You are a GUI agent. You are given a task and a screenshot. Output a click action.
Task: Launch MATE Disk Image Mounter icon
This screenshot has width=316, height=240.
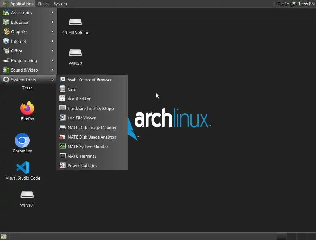click(x=62, y=127)
